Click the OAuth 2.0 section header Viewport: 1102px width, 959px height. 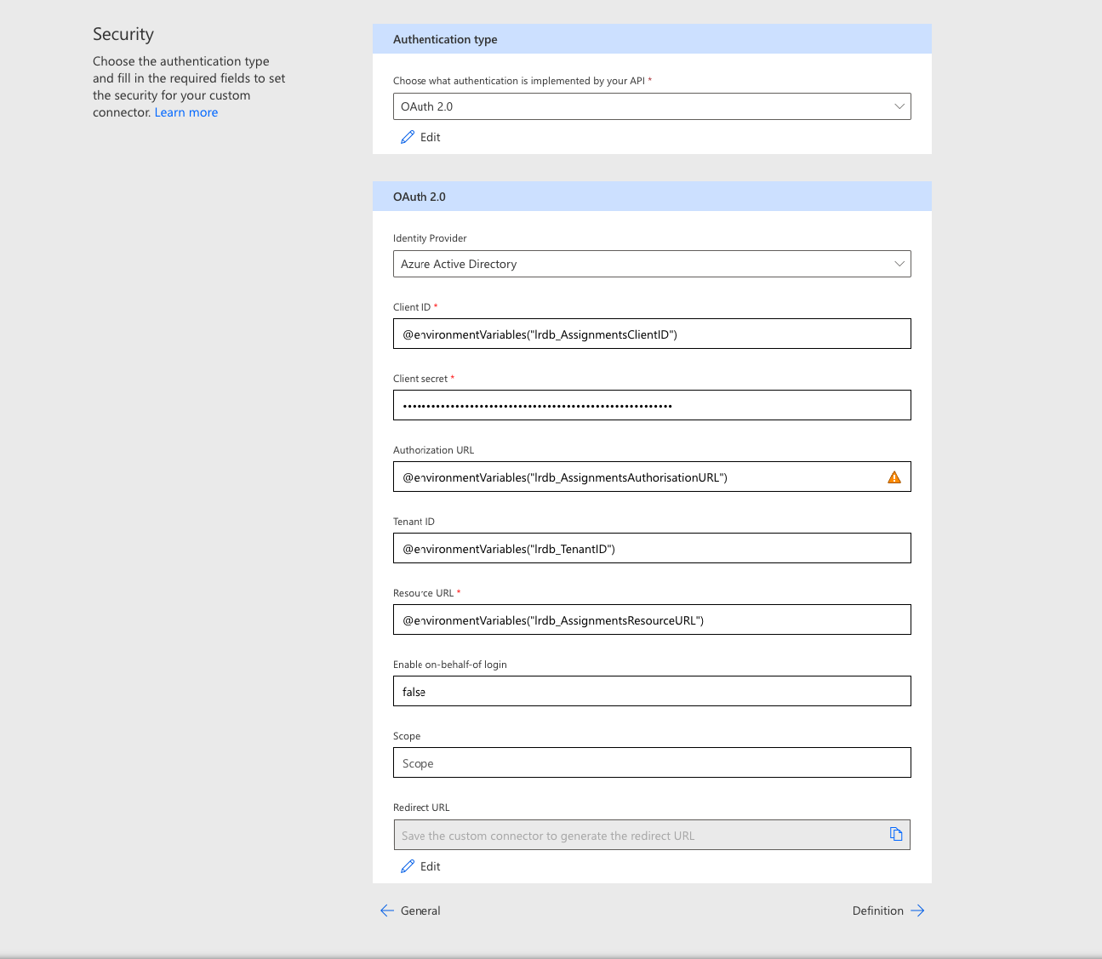(652, 197)
